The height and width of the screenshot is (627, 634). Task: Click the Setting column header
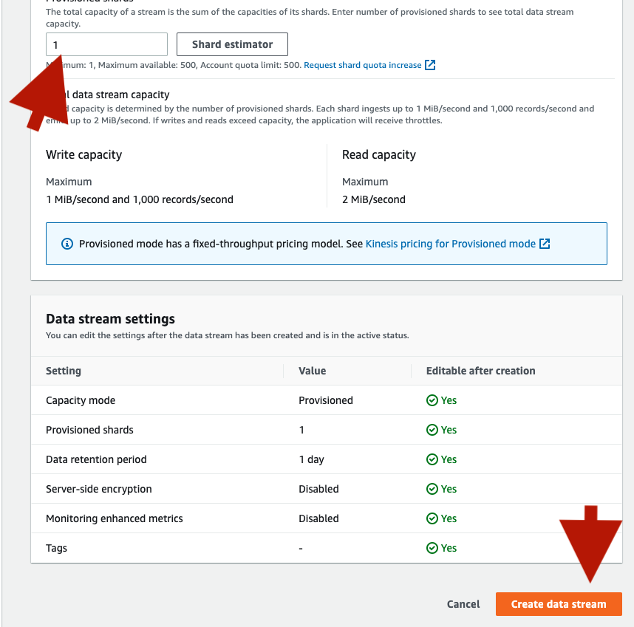tap(64, 371)
